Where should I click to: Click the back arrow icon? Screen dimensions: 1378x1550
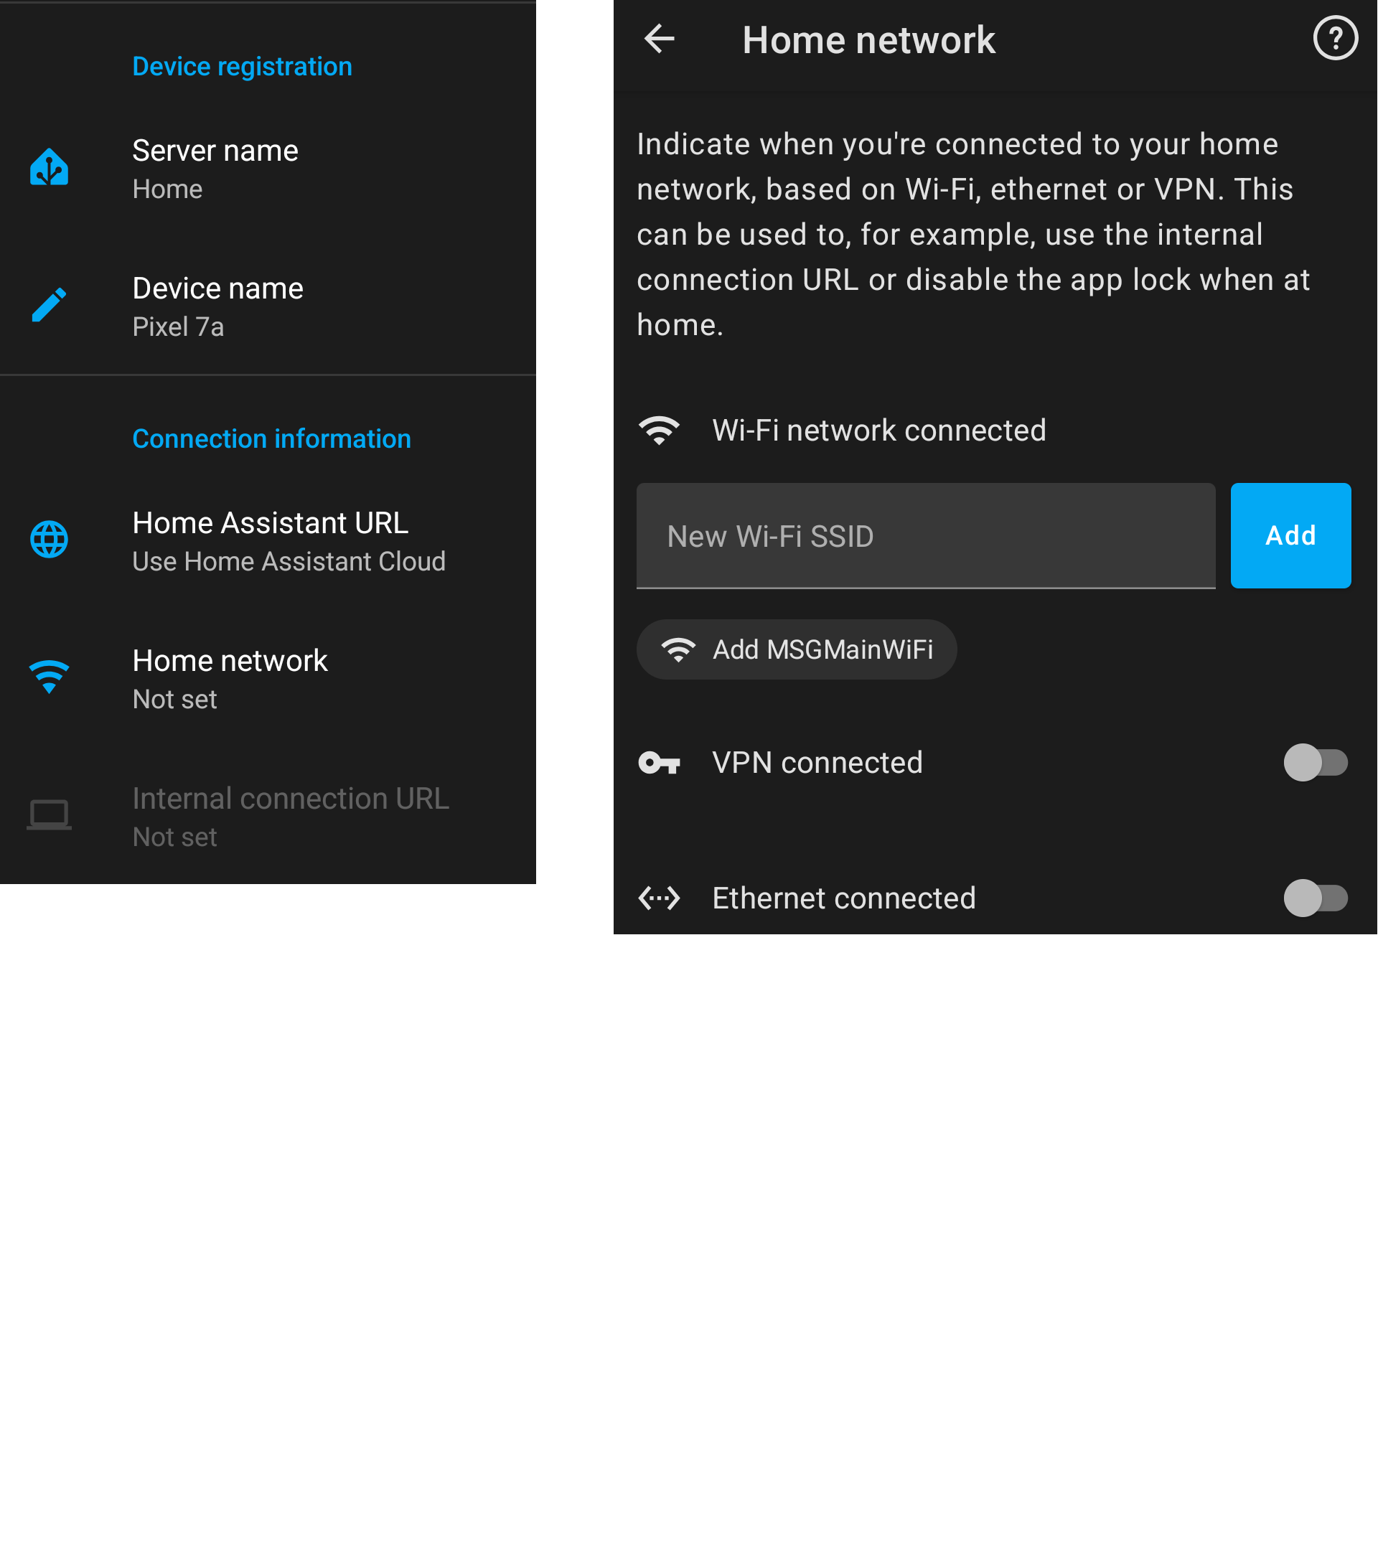(659, 39)
